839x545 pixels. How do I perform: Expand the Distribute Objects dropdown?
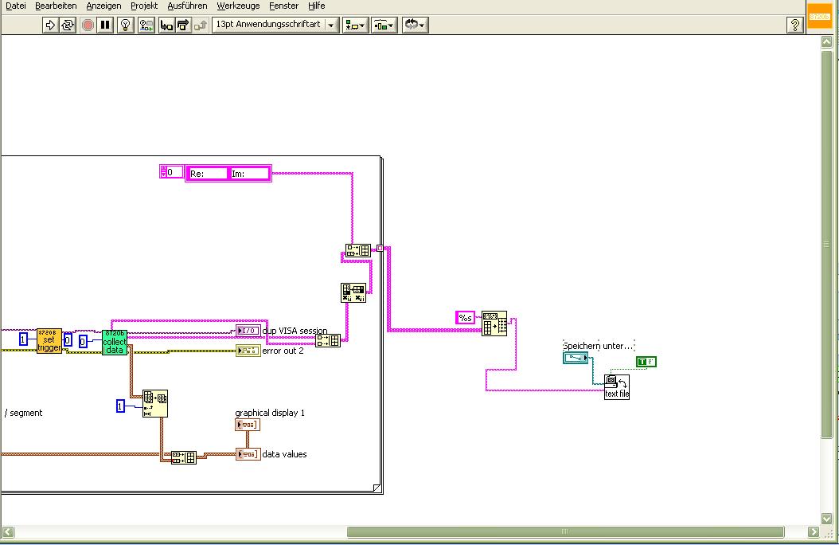(384, 25)
